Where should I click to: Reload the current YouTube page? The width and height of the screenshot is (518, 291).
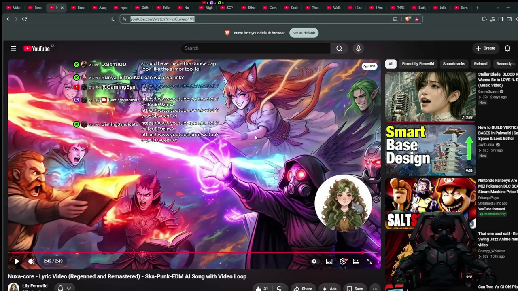(x=25, y=19)
